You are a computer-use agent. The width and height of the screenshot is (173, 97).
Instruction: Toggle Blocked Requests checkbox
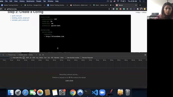(x=81, y=58)
